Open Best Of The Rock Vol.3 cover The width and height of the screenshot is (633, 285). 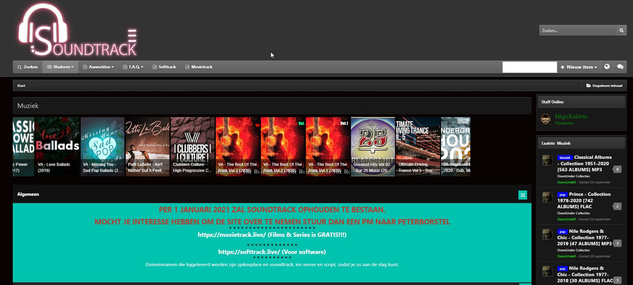click(237, 146)
